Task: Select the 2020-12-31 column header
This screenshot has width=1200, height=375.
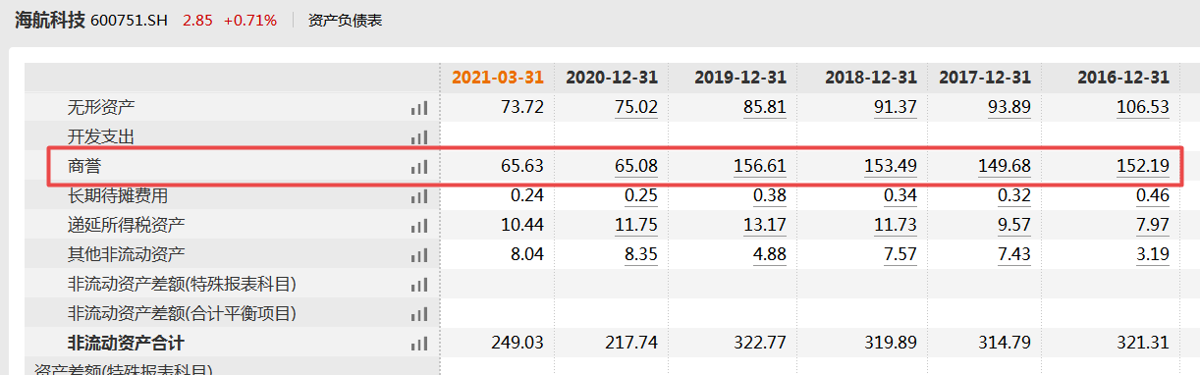Action: 612,77
